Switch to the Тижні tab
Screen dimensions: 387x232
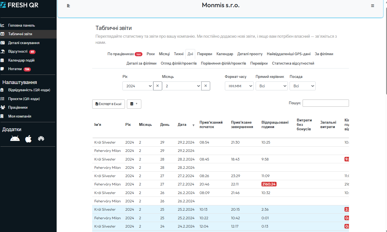click(x=179, y=54)
